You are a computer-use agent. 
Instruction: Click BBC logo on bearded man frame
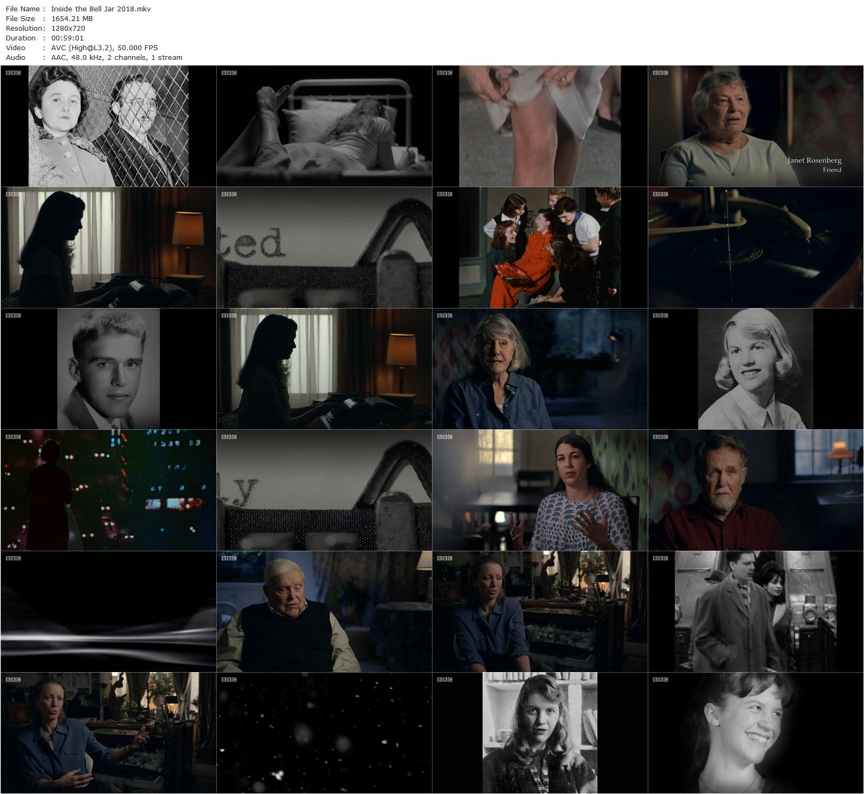pos(660,437)
